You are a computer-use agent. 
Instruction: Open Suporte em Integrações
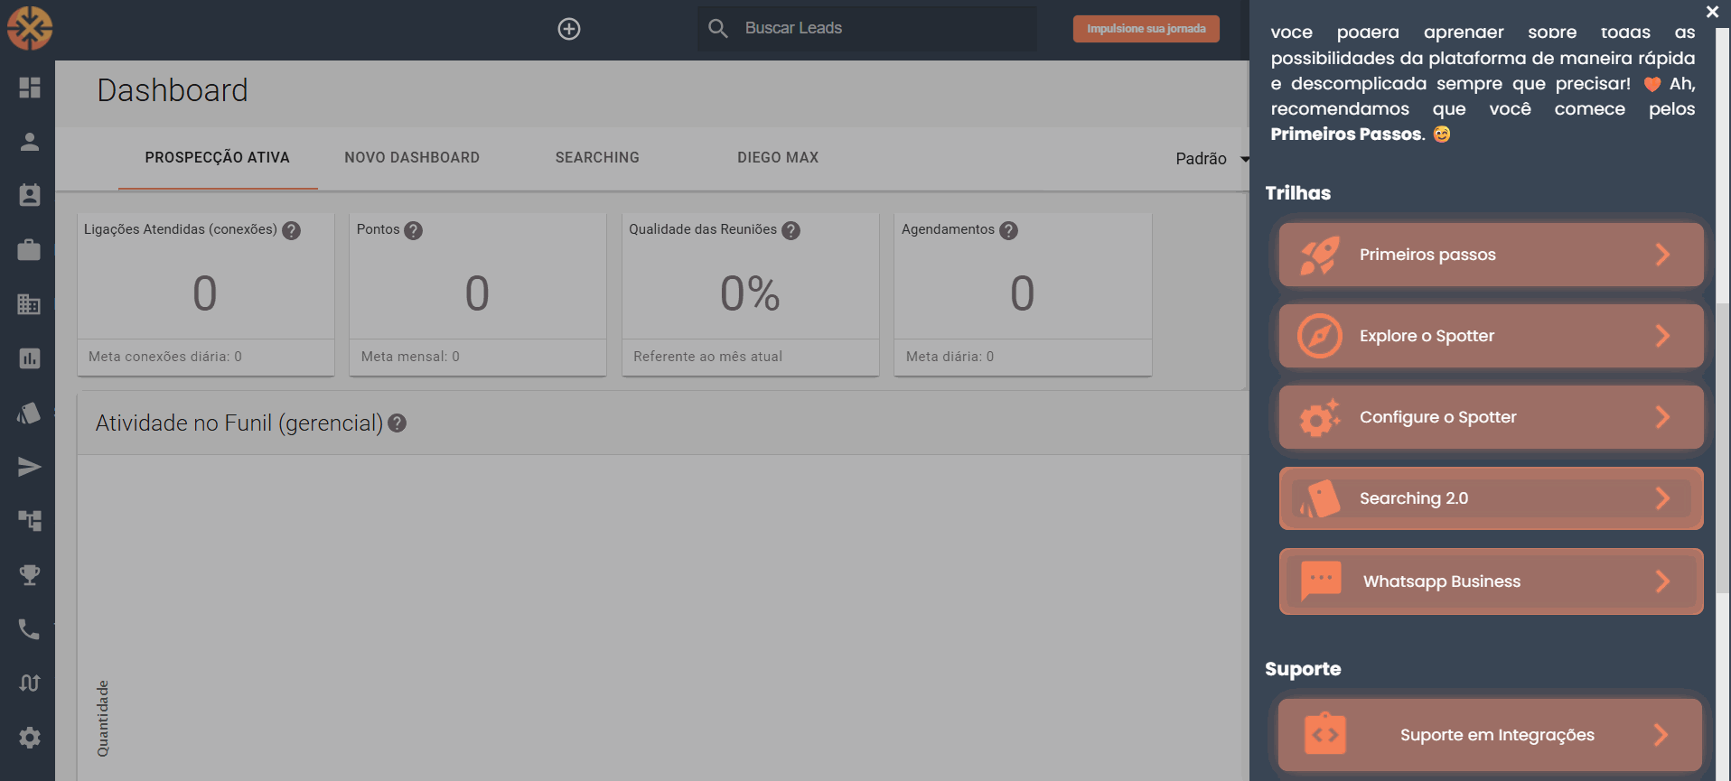[x=1491, y=735]
